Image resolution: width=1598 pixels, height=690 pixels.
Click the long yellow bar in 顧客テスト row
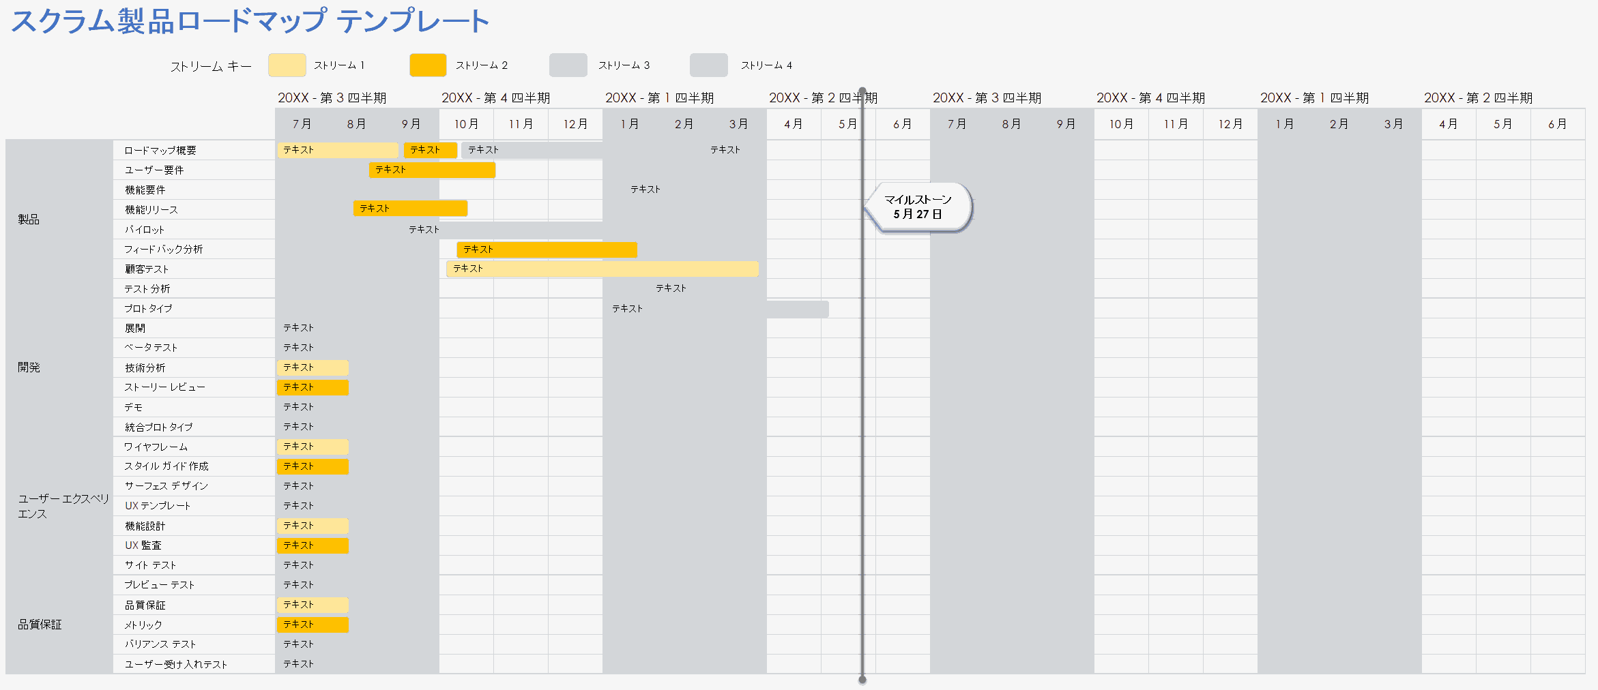pyautogui.click(x=602, y=269)
